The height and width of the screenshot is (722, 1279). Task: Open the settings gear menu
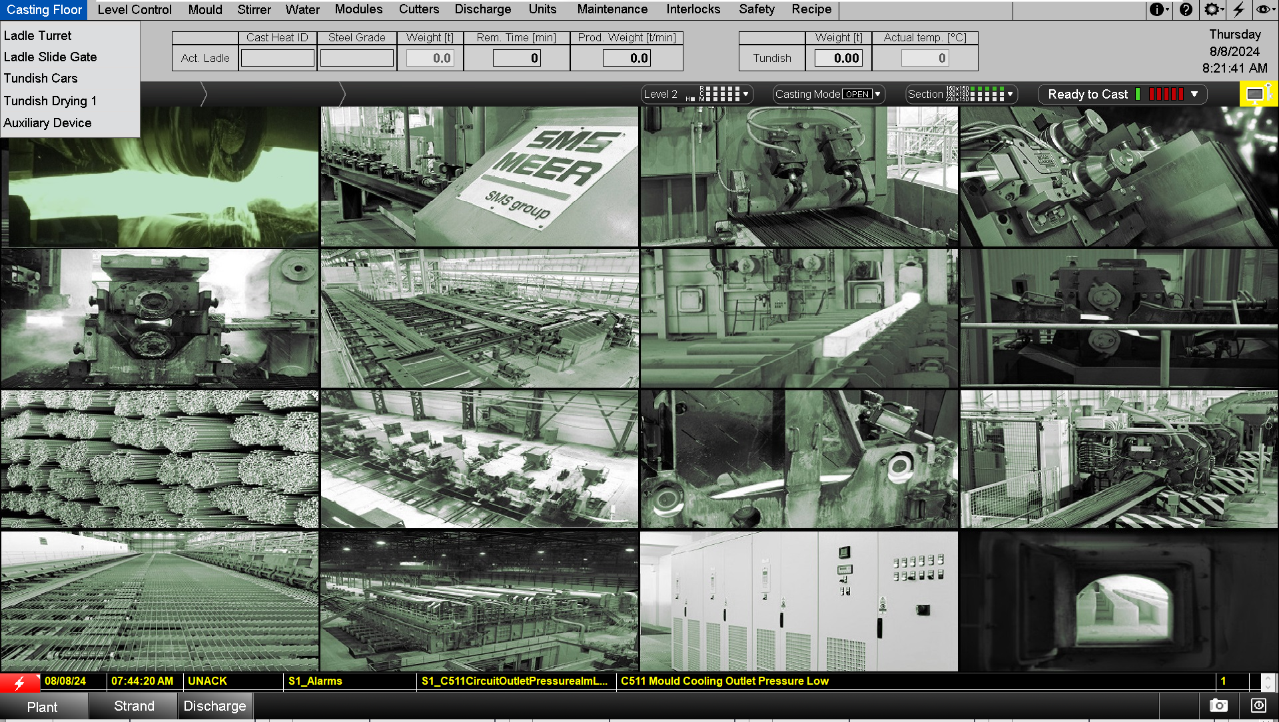point(1213,9)
